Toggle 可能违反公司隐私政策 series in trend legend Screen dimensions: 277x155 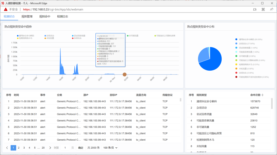165,36
